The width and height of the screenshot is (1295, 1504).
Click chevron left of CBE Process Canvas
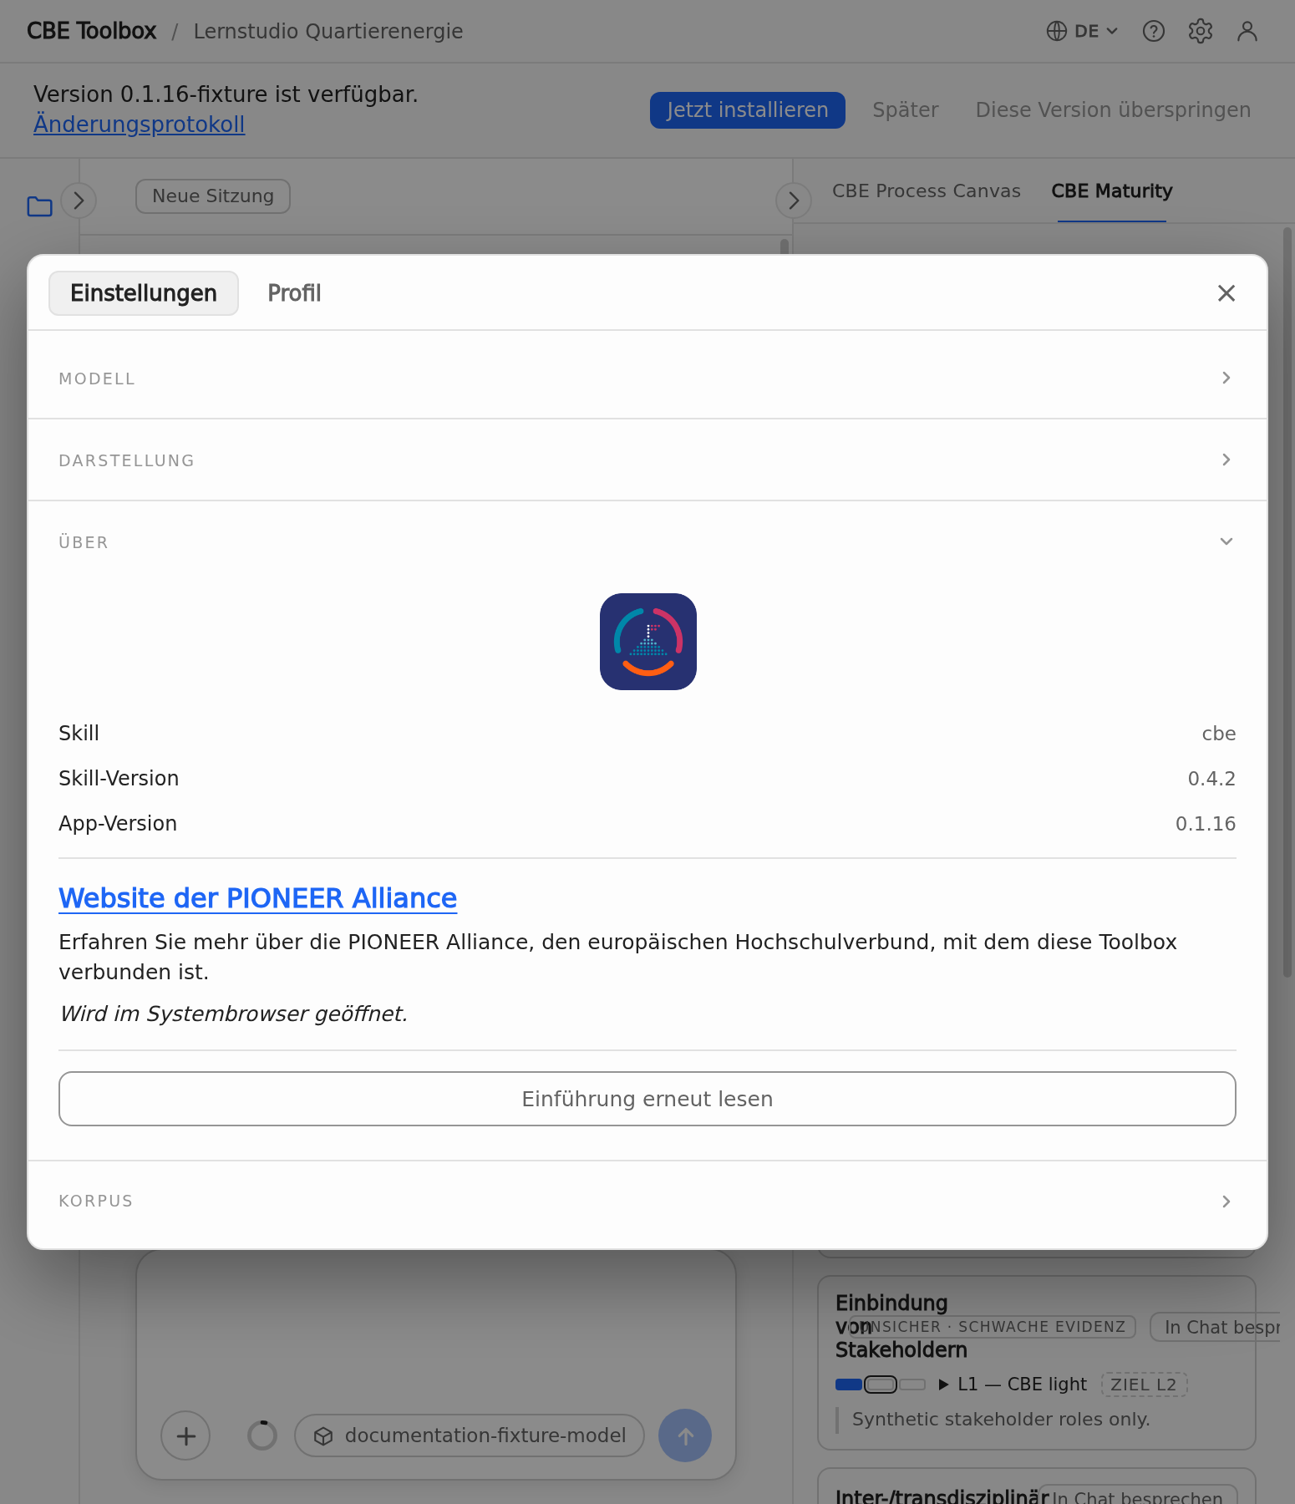tap(794, 201)
